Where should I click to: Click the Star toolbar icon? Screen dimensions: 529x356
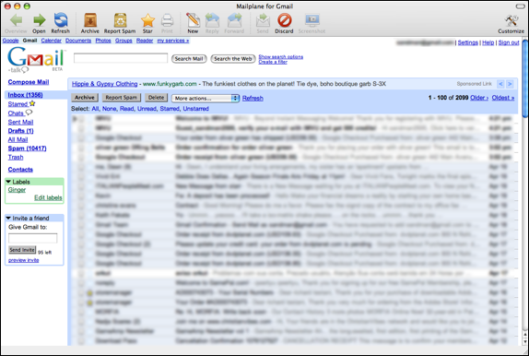coord(147,20)
